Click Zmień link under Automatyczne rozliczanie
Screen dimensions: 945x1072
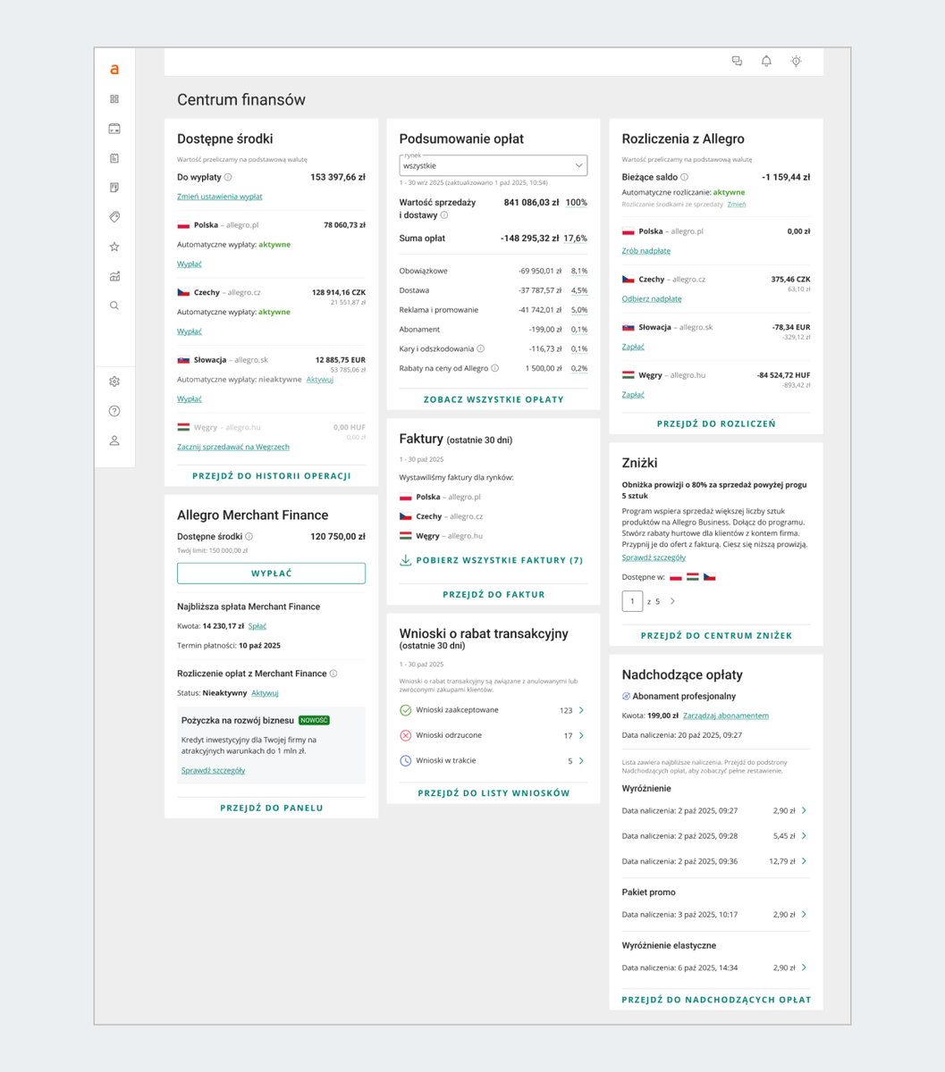(x=737, y=205)
